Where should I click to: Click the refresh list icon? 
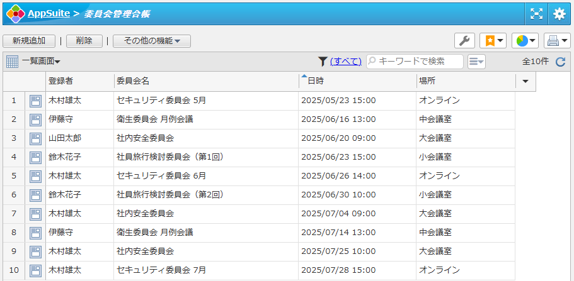pyautogui.click(x=560, y=62)
